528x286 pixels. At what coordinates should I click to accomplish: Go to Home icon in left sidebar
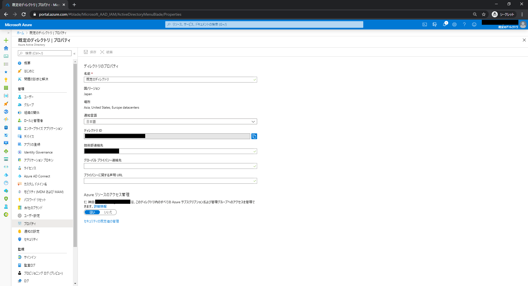coord(6,48)
